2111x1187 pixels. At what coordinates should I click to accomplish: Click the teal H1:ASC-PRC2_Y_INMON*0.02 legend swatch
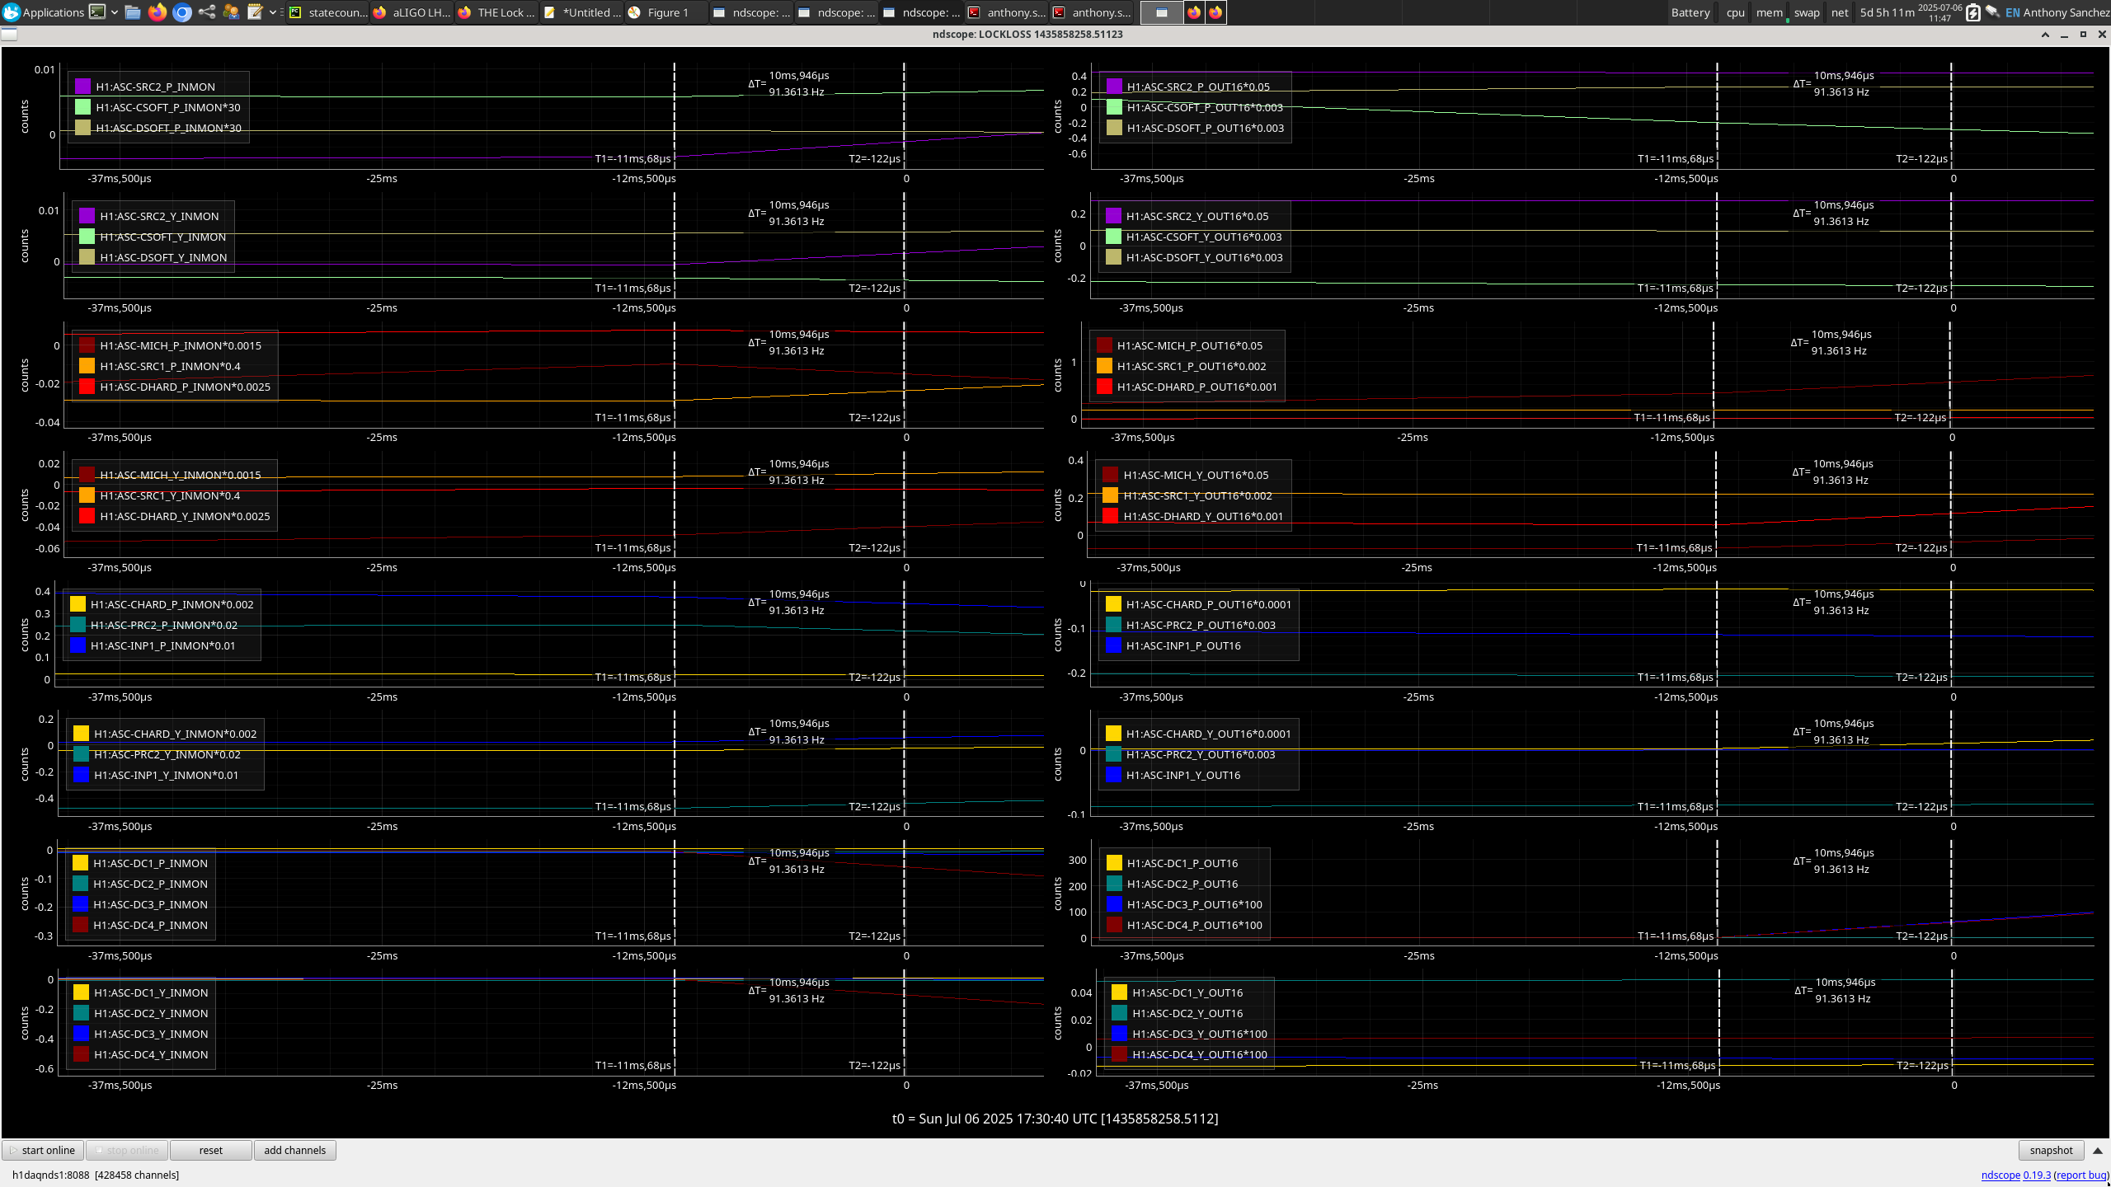(81, 753)
